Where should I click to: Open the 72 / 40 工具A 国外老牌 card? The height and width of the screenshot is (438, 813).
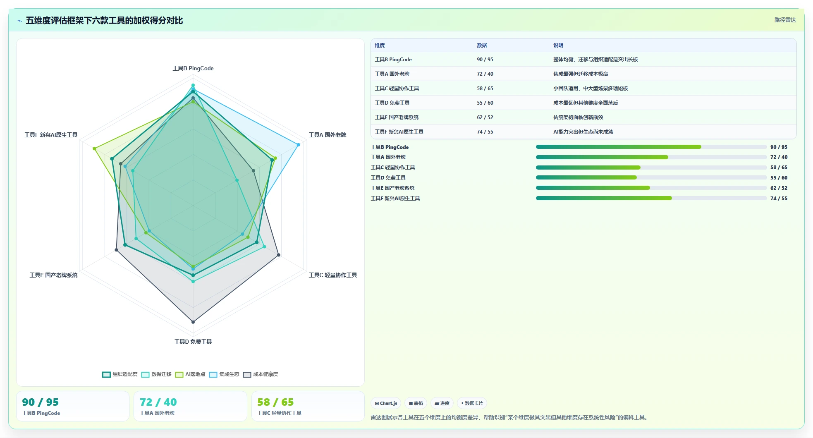click(x=190, y=406)
